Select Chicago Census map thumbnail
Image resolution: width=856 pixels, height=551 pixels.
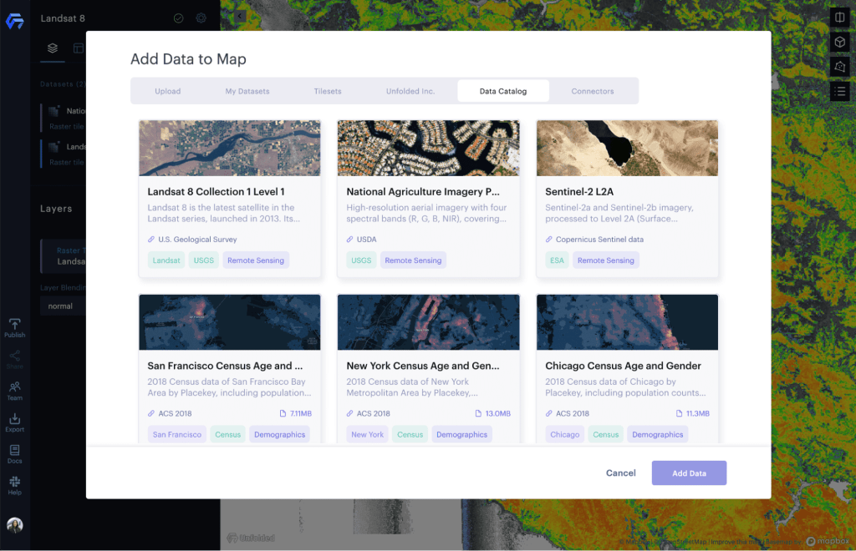pyautogui.click(x=627, y=322)
